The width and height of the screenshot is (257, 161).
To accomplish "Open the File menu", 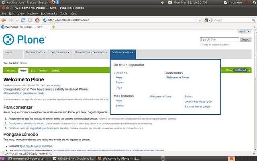I will coord(4,13).
